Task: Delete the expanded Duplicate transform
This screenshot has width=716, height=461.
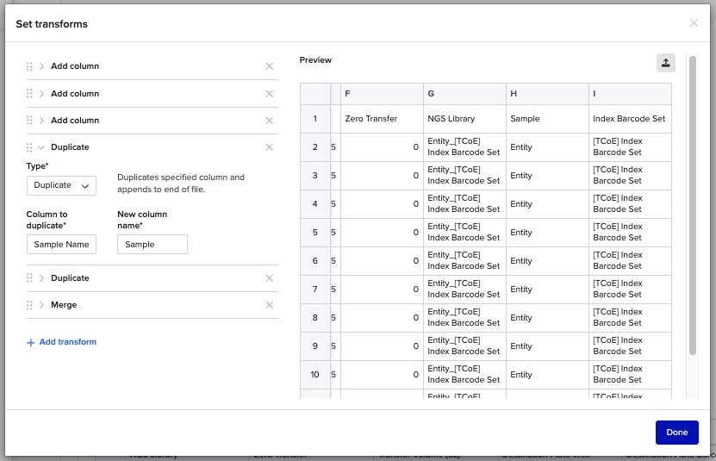Action: tap(270, 147)
